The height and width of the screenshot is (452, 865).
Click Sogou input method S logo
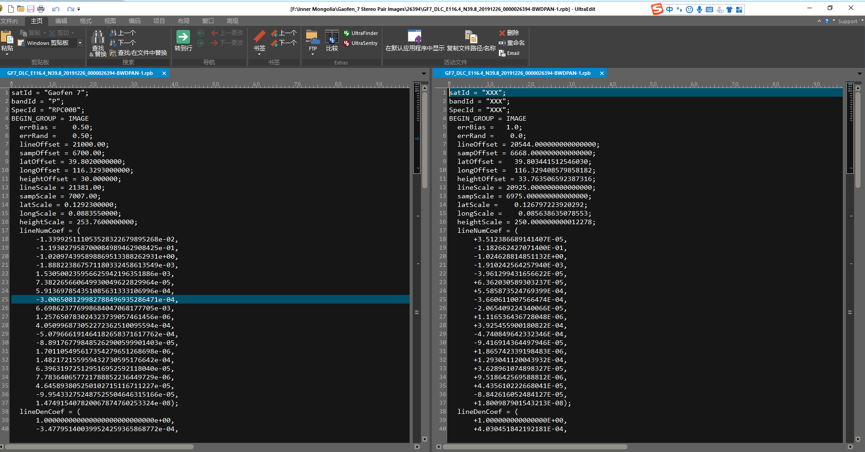657,9
